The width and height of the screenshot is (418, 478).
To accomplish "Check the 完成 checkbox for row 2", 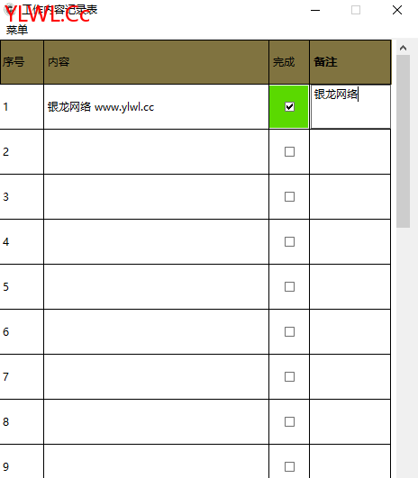I will (x=289, y=151).
